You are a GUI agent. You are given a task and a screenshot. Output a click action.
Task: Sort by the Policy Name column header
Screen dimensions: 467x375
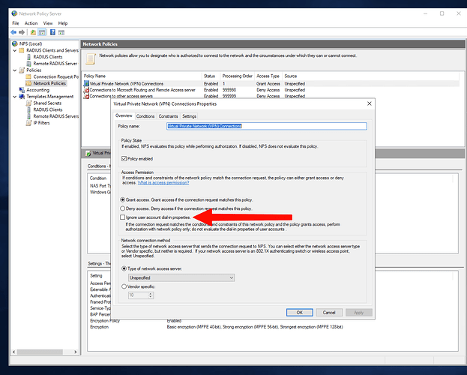142,76
